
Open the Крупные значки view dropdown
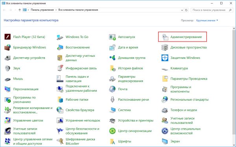pyautogui.click(x=207, y=20)
